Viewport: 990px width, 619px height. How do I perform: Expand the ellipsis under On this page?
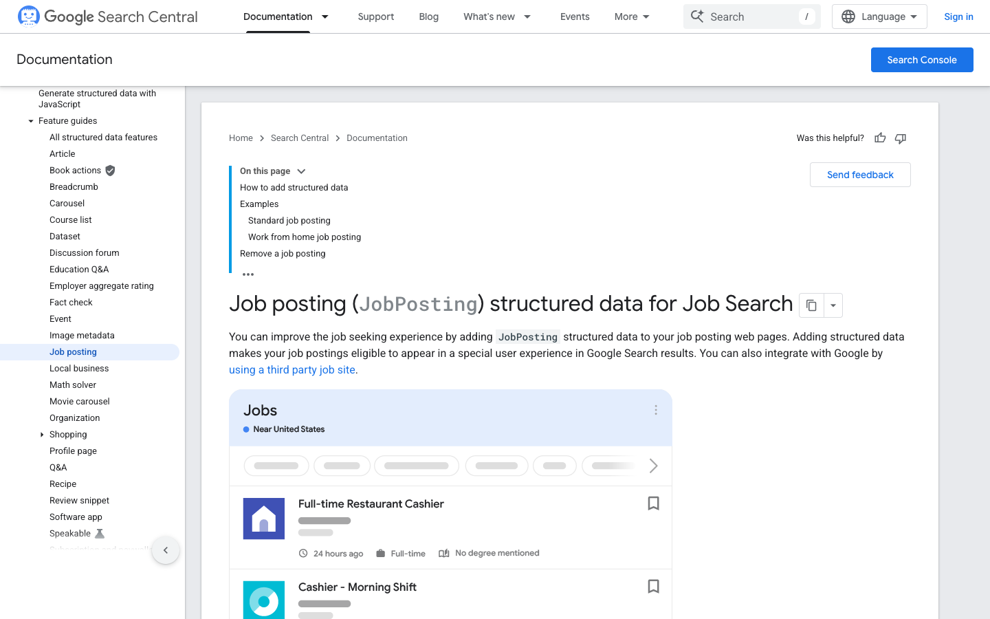[x=248, y=274]
